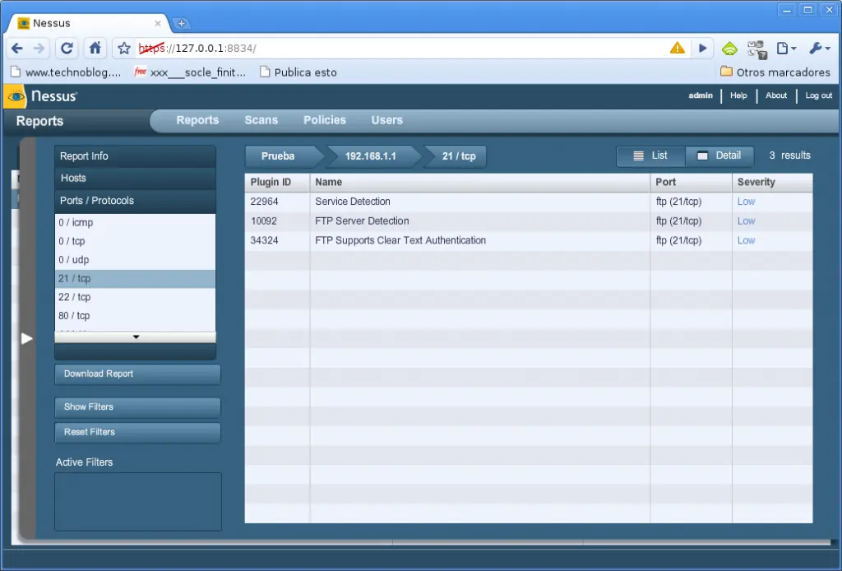
Task: Click the Low severity for plugin 34324
Action: pyautogui.click(x=746, y=240)
